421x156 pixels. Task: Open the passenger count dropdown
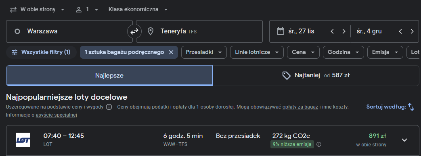point(87,10)
